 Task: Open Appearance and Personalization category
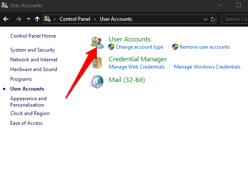[28, 102]
